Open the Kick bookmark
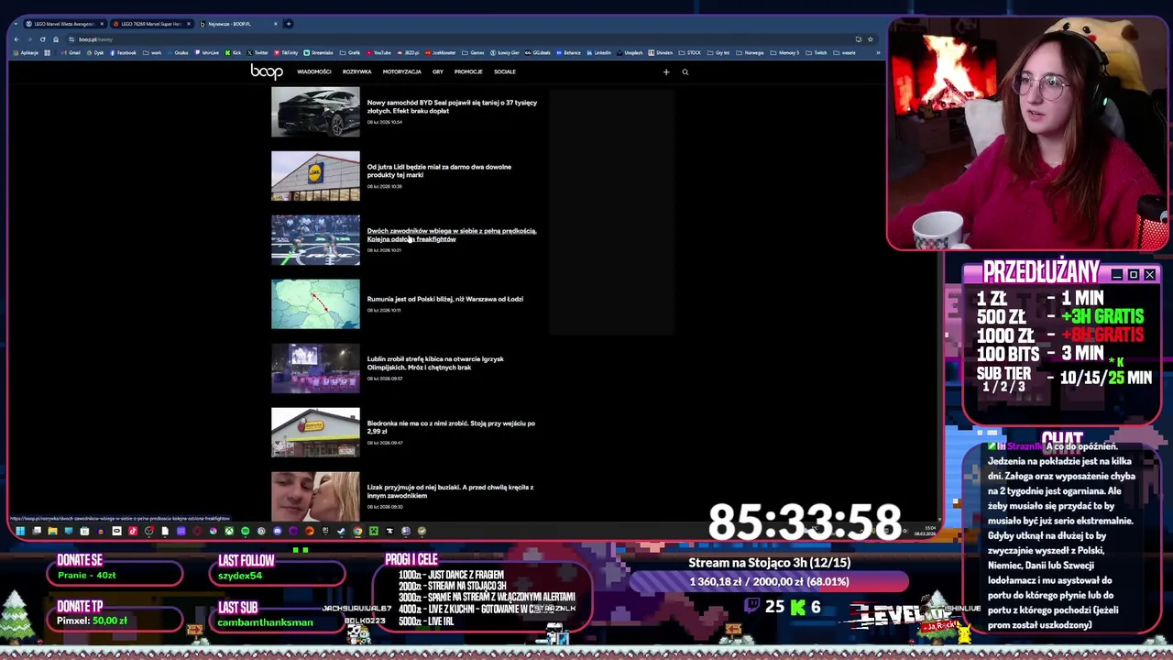The image size is (1173, 660). pyautogui.click(x=234, y=52)
